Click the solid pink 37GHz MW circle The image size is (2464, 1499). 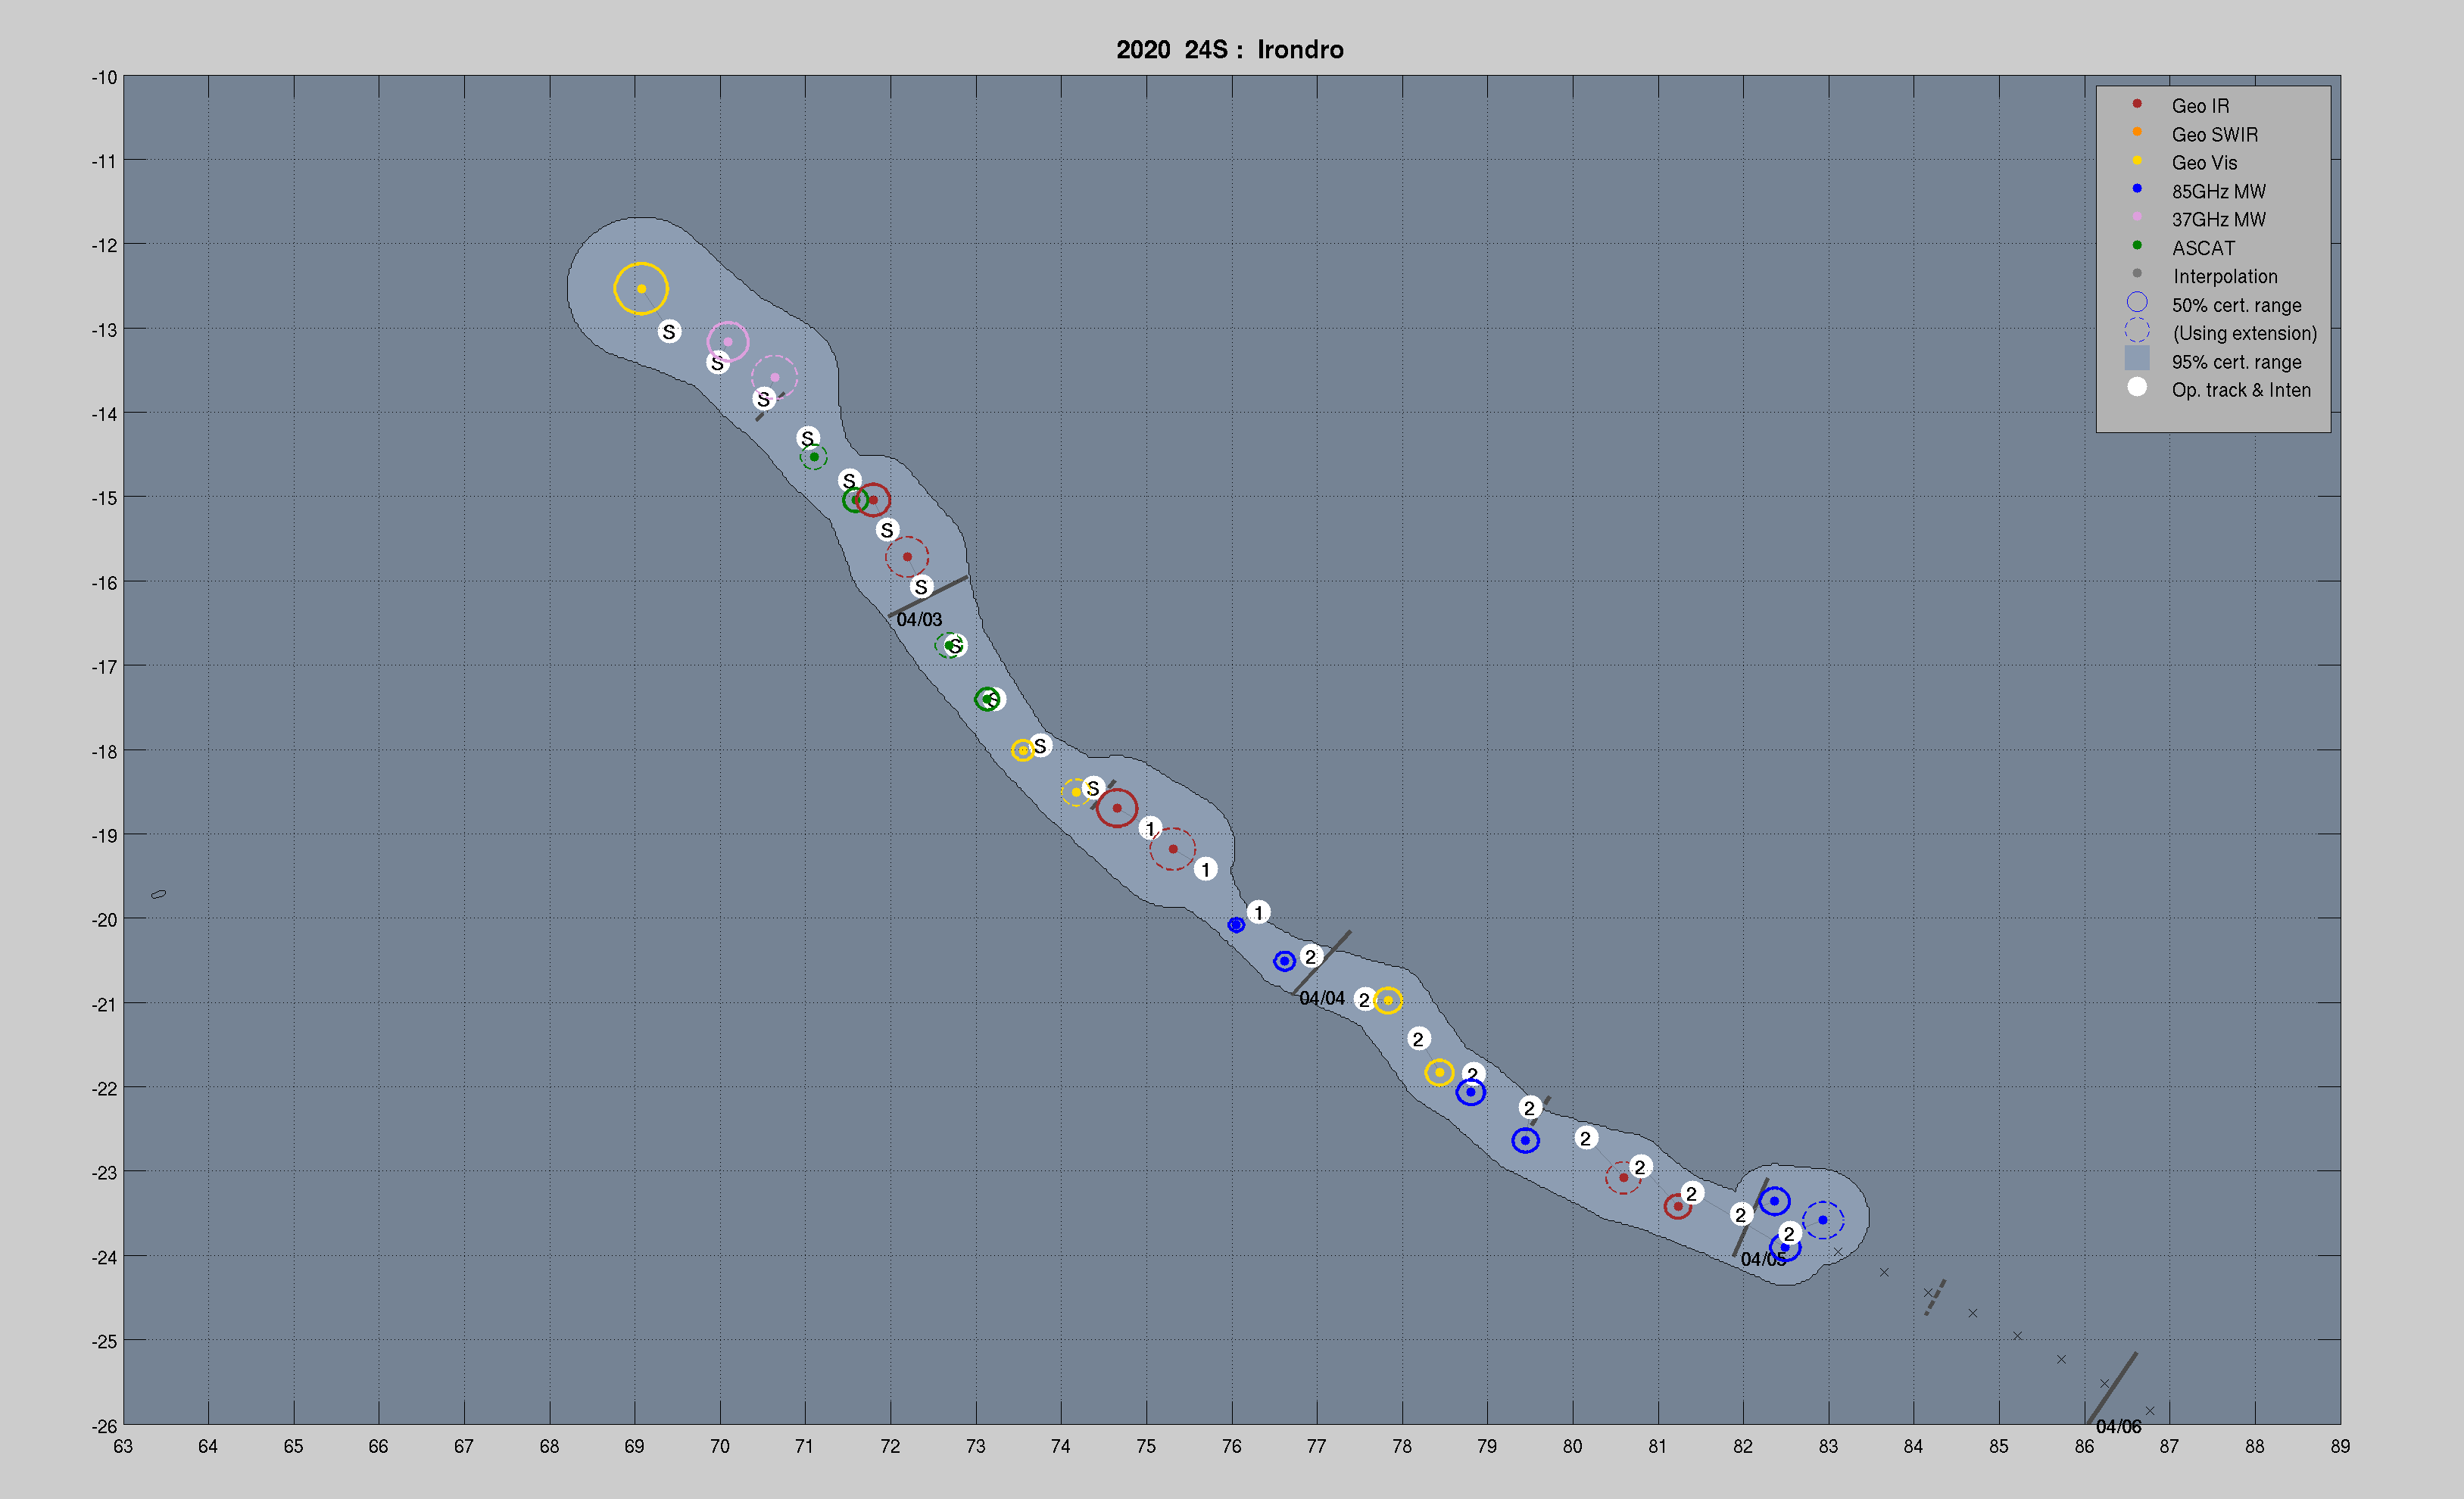[x=728, y=342]
